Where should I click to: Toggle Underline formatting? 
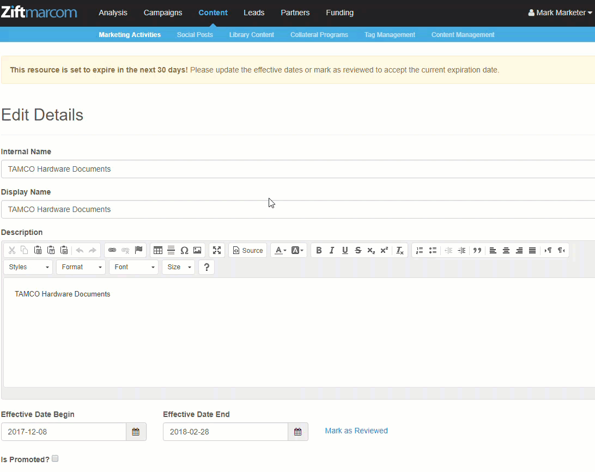click(x=345, y=250)
